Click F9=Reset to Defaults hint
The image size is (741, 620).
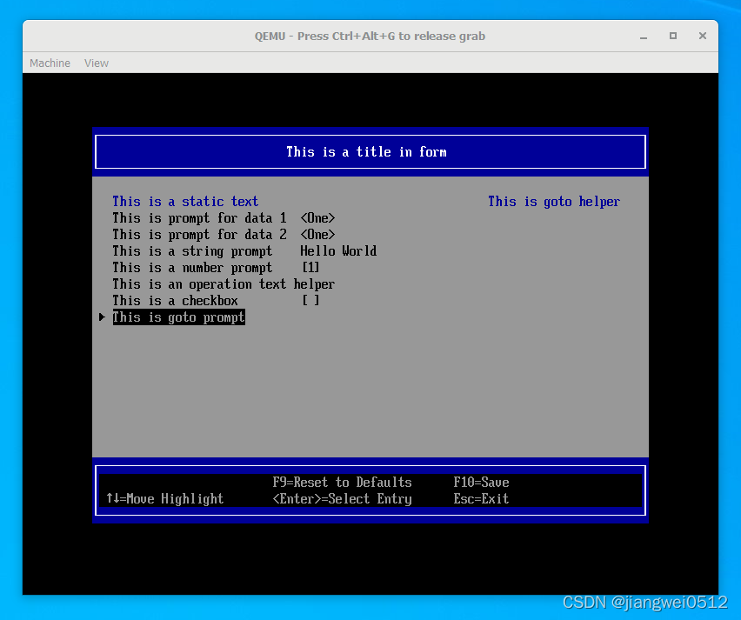point(342,483)
